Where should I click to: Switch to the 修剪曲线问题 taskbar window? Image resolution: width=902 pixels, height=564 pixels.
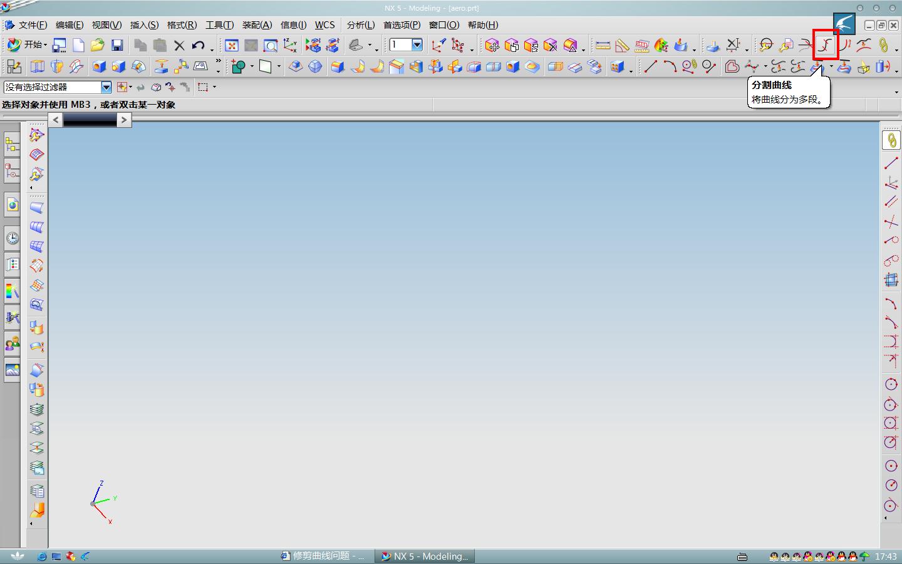coord(322,556)
